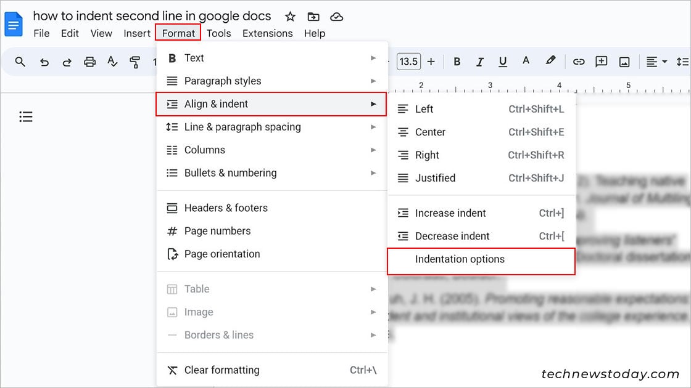
Task: Star the document title
Action: point(290,17)
